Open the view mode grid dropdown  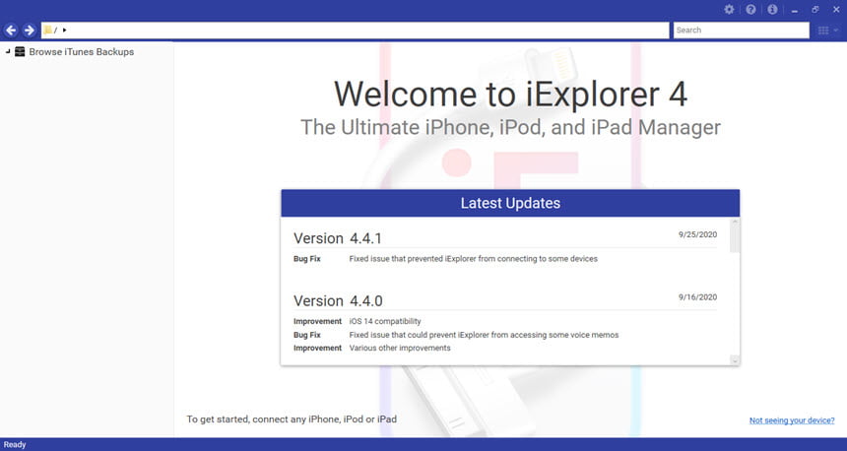click(827, 31)
